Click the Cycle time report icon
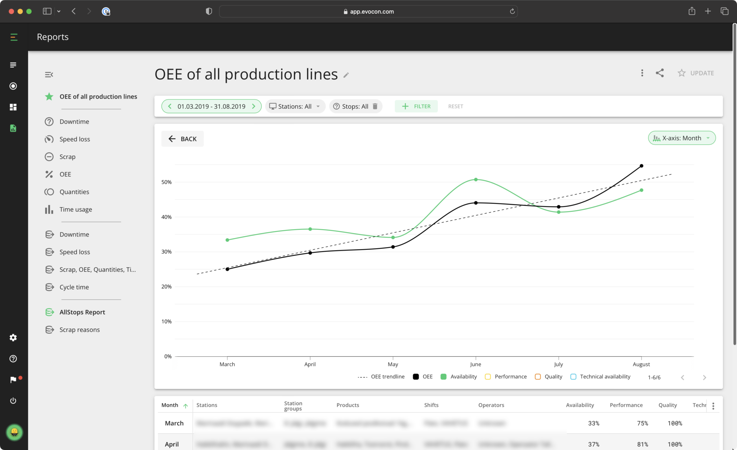Screen dimensions: 737x450 coord(50,287)
